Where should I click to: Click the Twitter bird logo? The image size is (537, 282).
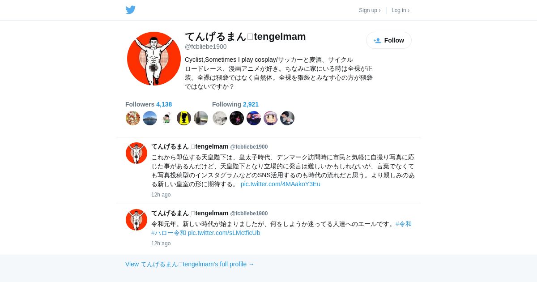(131, 10)
